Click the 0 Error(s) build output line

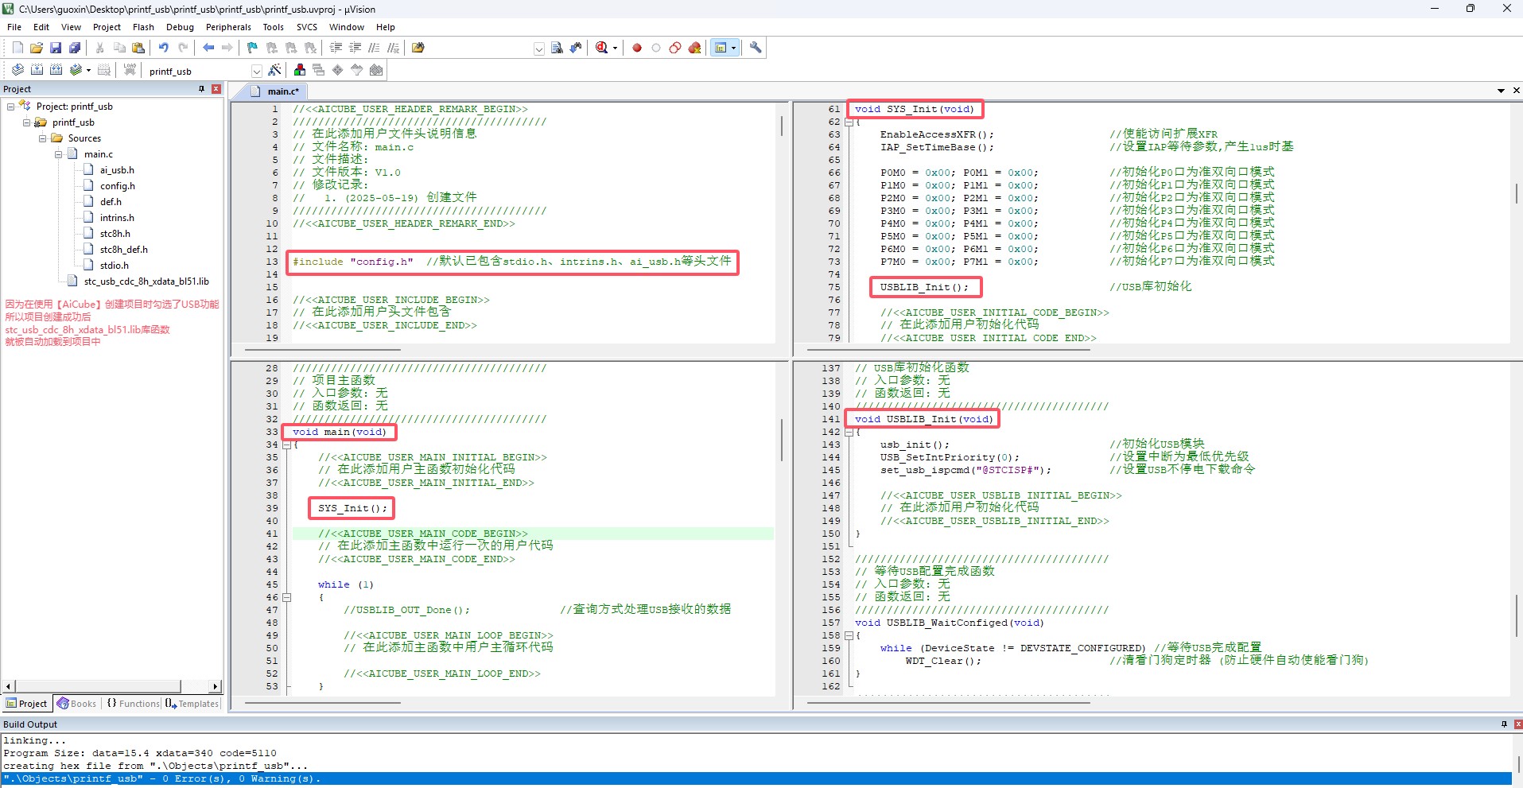point(756,779)
